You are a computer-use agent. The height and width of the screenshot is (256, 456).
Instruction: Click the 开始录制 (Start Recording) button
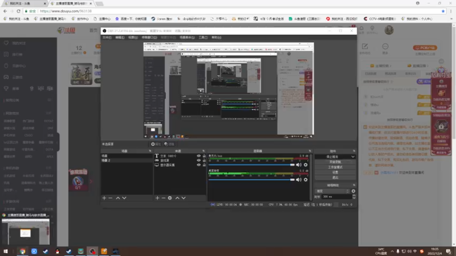[x=335, y=162]
